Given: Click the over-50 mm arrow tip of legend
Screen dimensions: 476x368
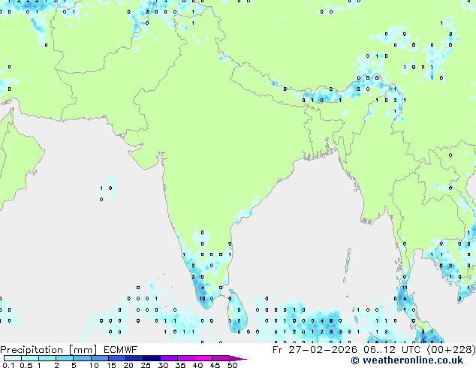Looking at the screenshot, I should click(x=238, y=358).
